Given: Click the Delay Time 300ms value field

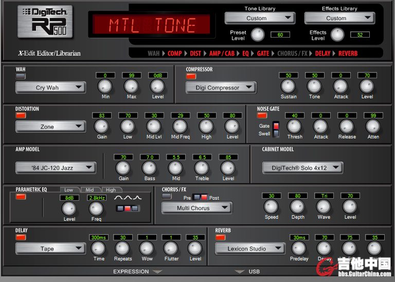Looking at the screenshot, I should [x=98, y=237].
